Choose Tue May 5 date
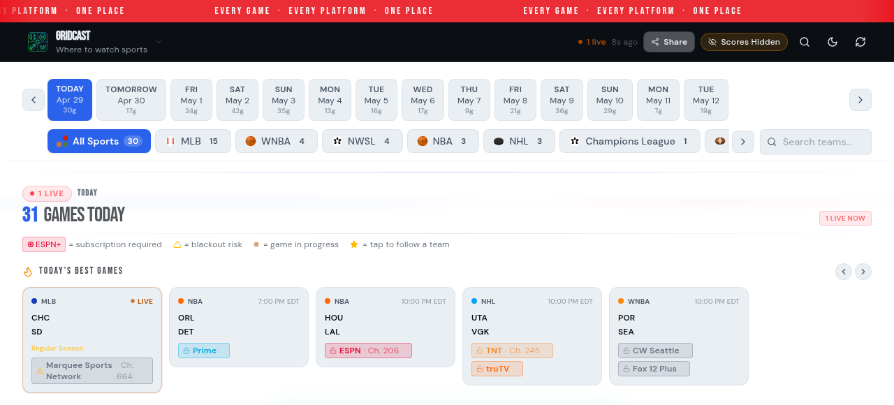The height and width of the screenshot is (405, 894). [x=376, y=100]
